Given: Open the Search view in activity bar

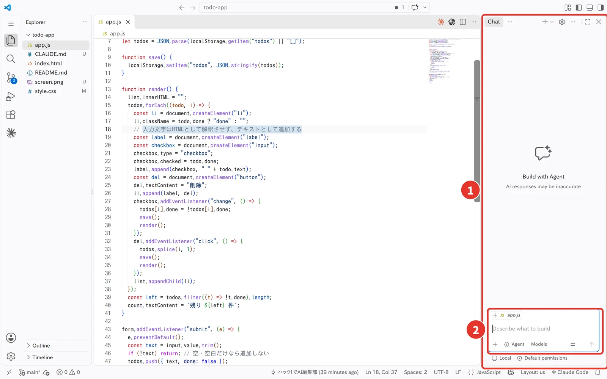Looking at the screenshot, I should pyautogui.click(x=11, y=59).
